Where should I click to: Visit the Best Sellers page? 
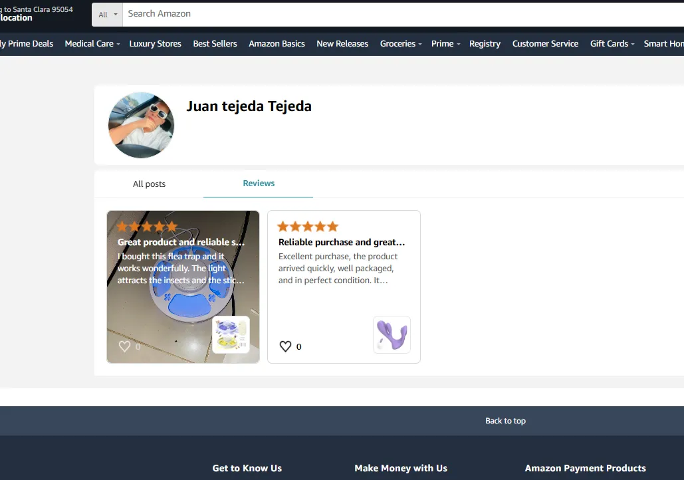point(215,43)
